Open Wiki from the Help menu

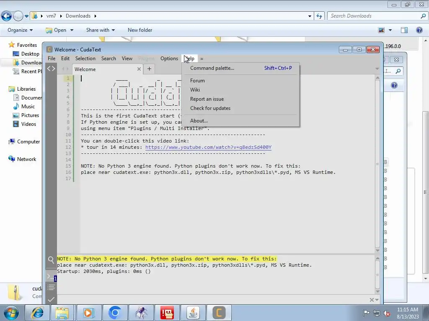point(240,90)
